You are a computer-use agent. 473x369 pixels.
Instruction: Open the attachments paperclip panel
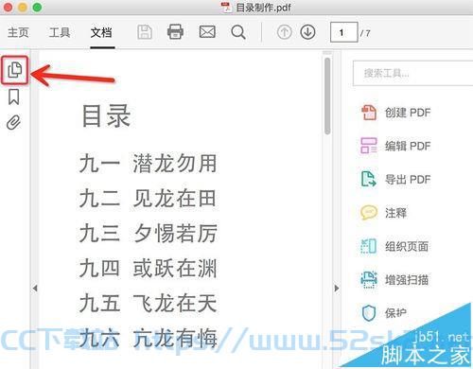pyautogui.click(x=13, y=123)
